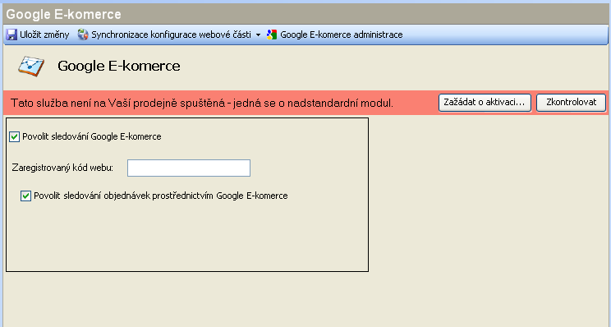Click the synchronization globe icon
611x327 pixels.
83,35
